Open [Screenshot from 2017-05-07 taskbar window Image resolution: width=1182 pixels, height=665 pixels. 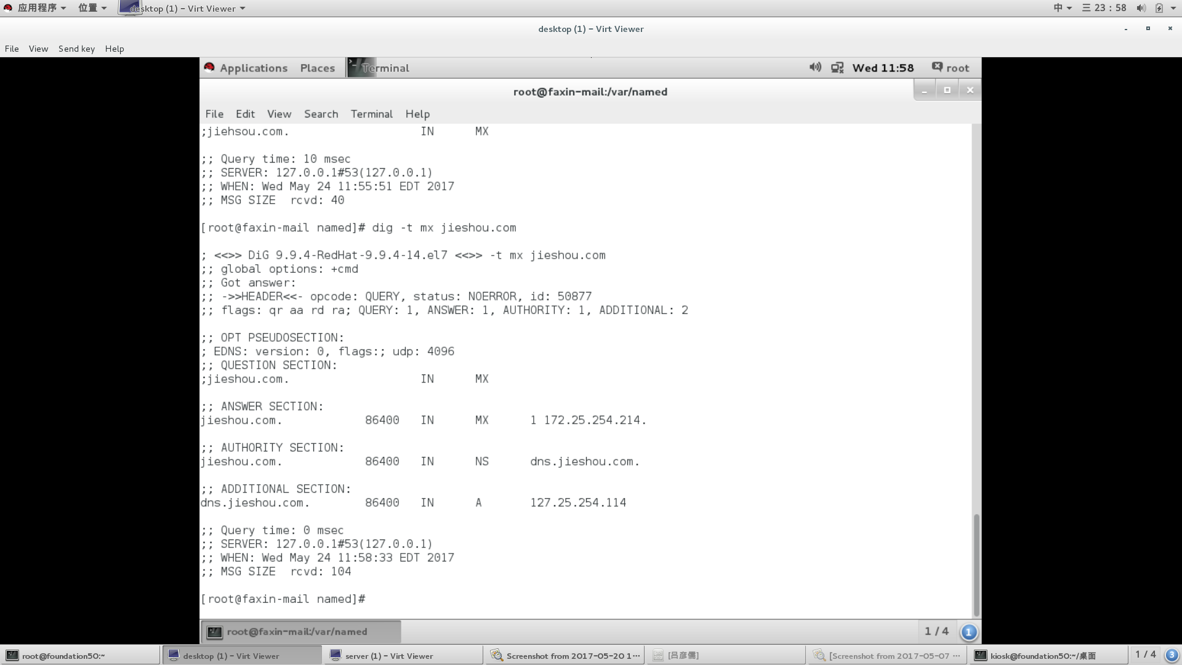coord(887,656)
